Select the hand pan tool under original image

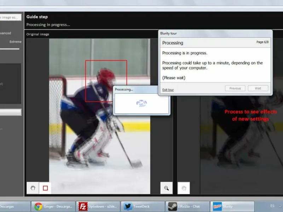[33, 188]
